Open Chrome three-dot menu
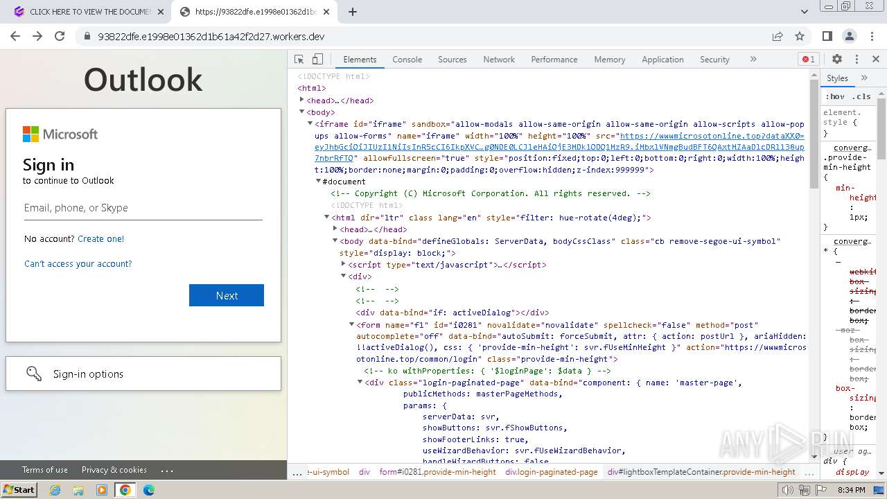 tap(870, 36)
